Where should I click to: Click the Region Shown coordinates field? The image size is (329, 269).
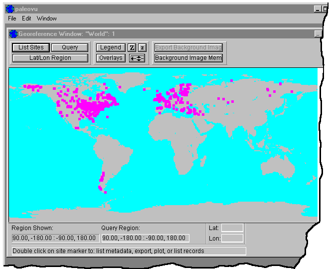(55, 238)
